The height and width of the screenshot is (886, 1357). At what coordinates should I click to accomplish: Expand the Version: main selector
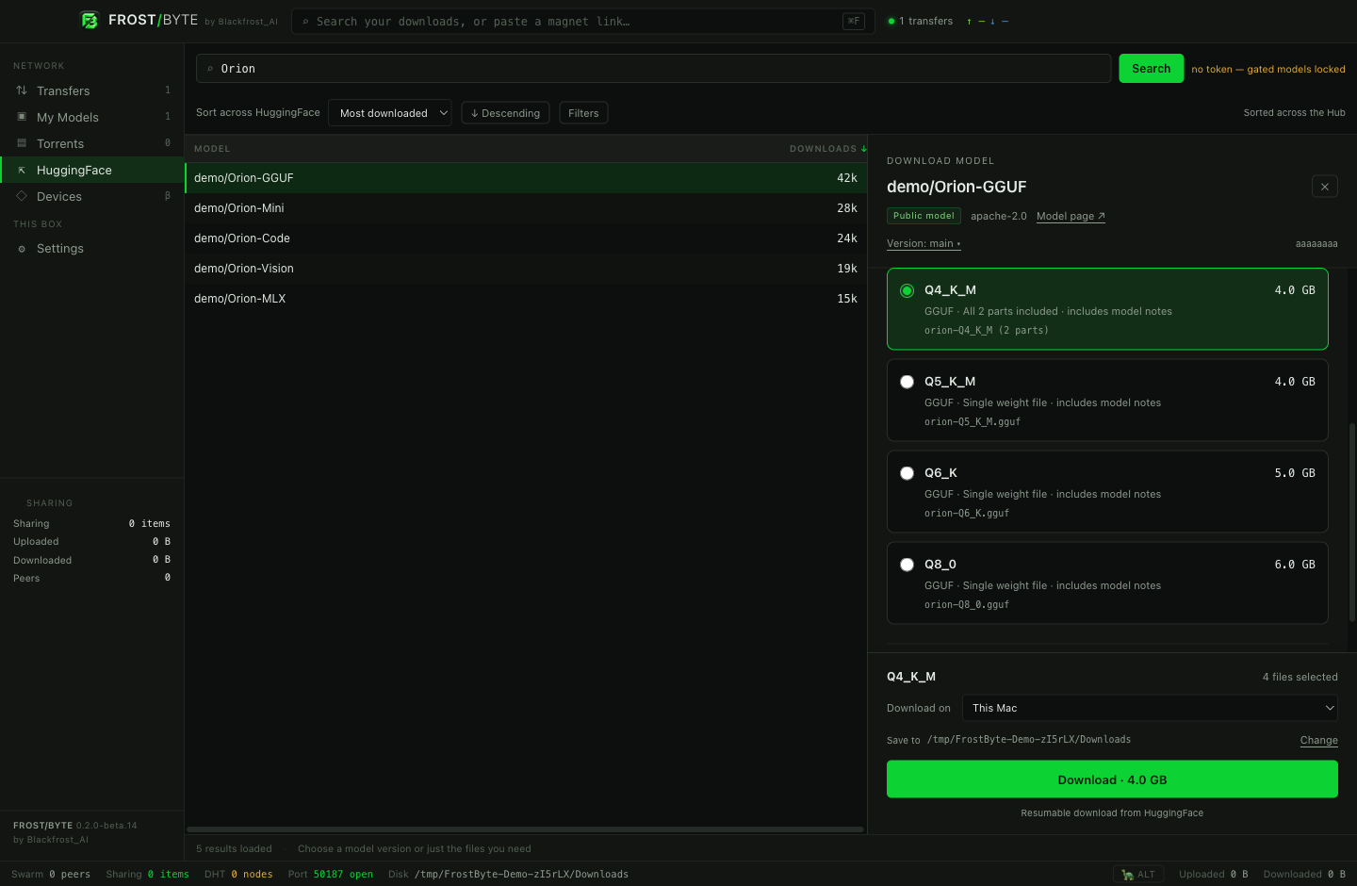pyautogui.click(x=924, y=243)
